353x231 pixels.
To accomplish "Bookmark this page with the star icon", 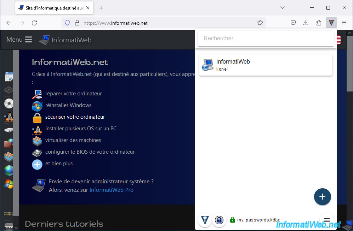I will pos(260,23).
